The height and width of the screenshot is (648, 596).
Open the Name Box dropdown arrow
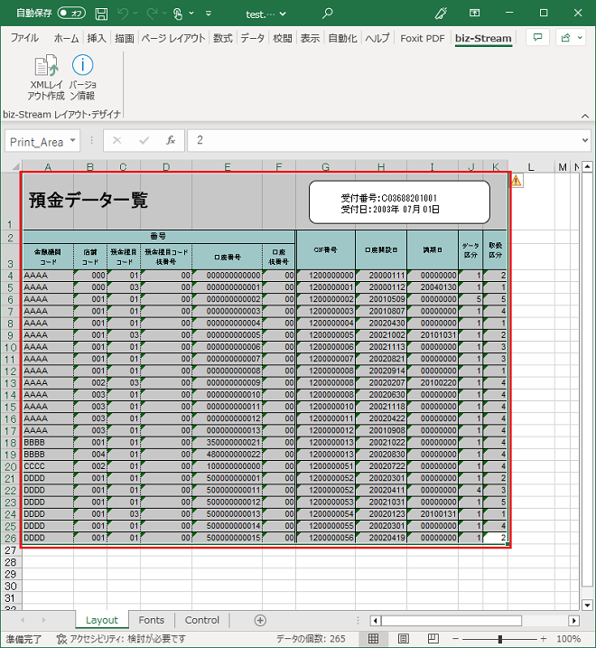(x=72, y=140)
